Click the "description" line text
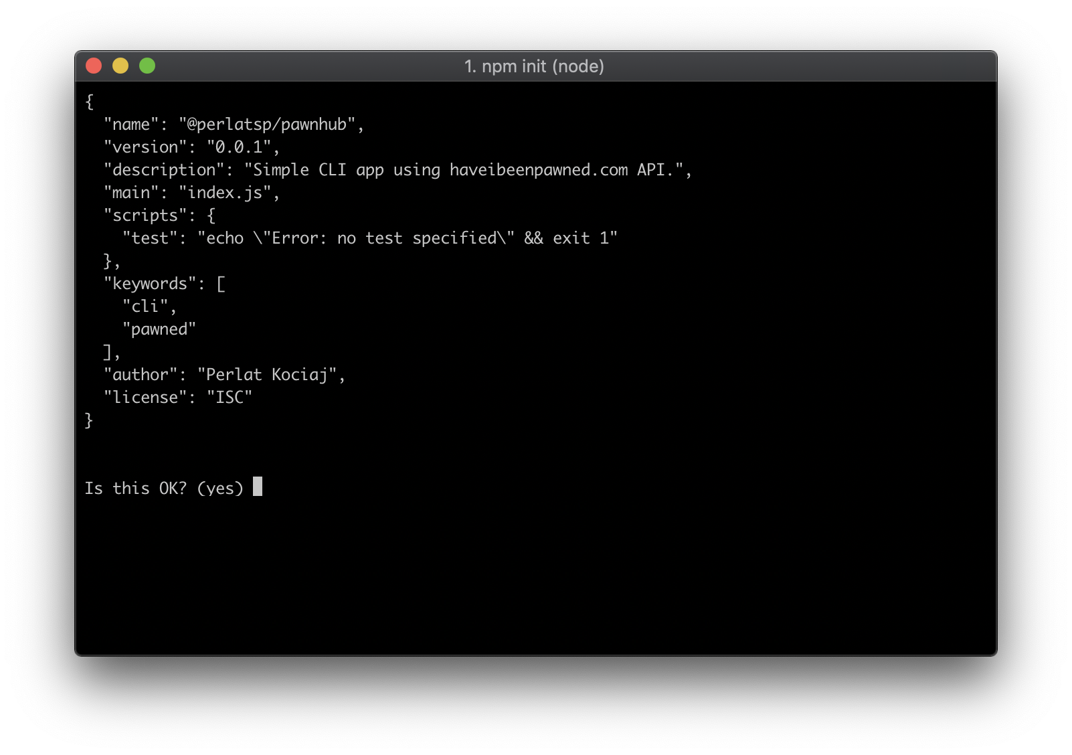This screenshot has height=755, width=1072. pos(397,170)
